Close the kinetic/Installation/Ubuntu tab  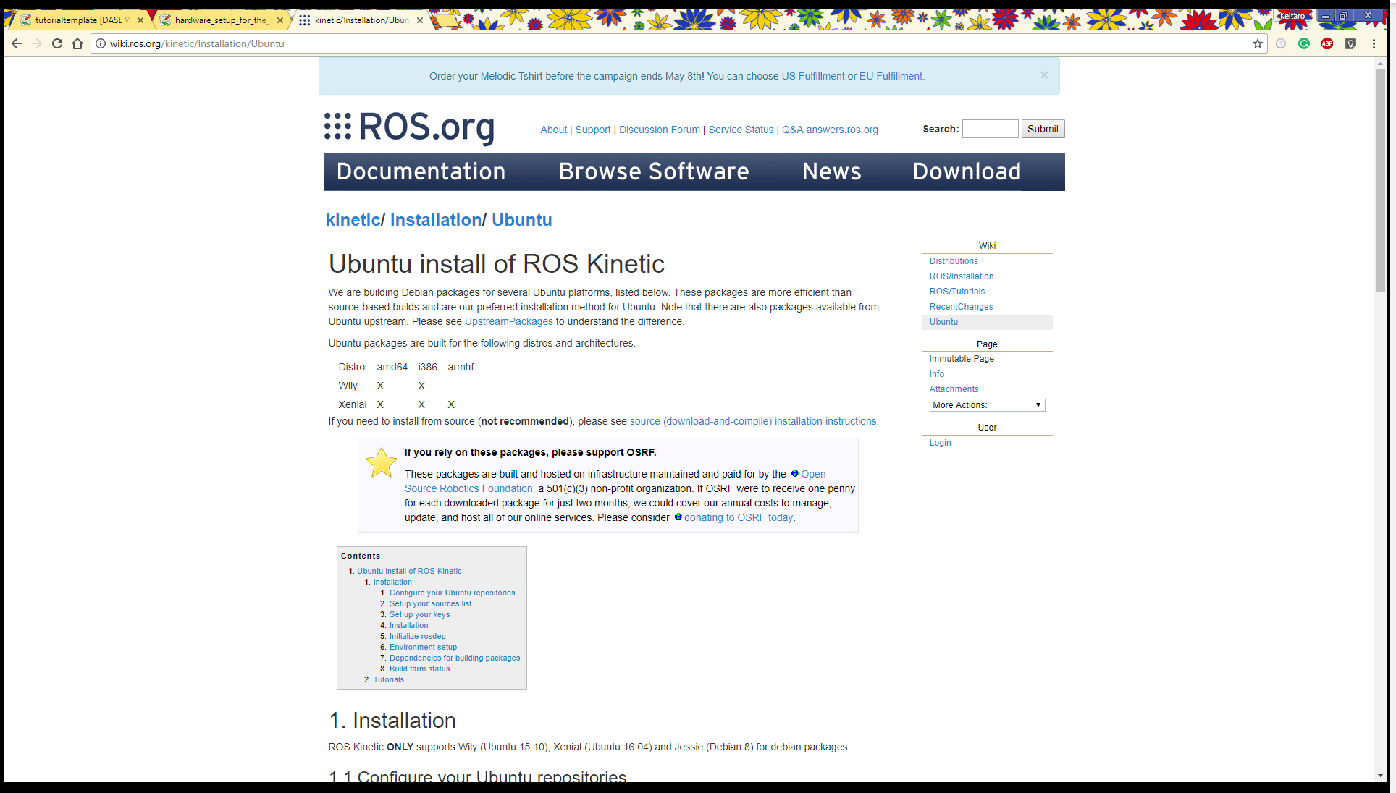pos(420,20)
